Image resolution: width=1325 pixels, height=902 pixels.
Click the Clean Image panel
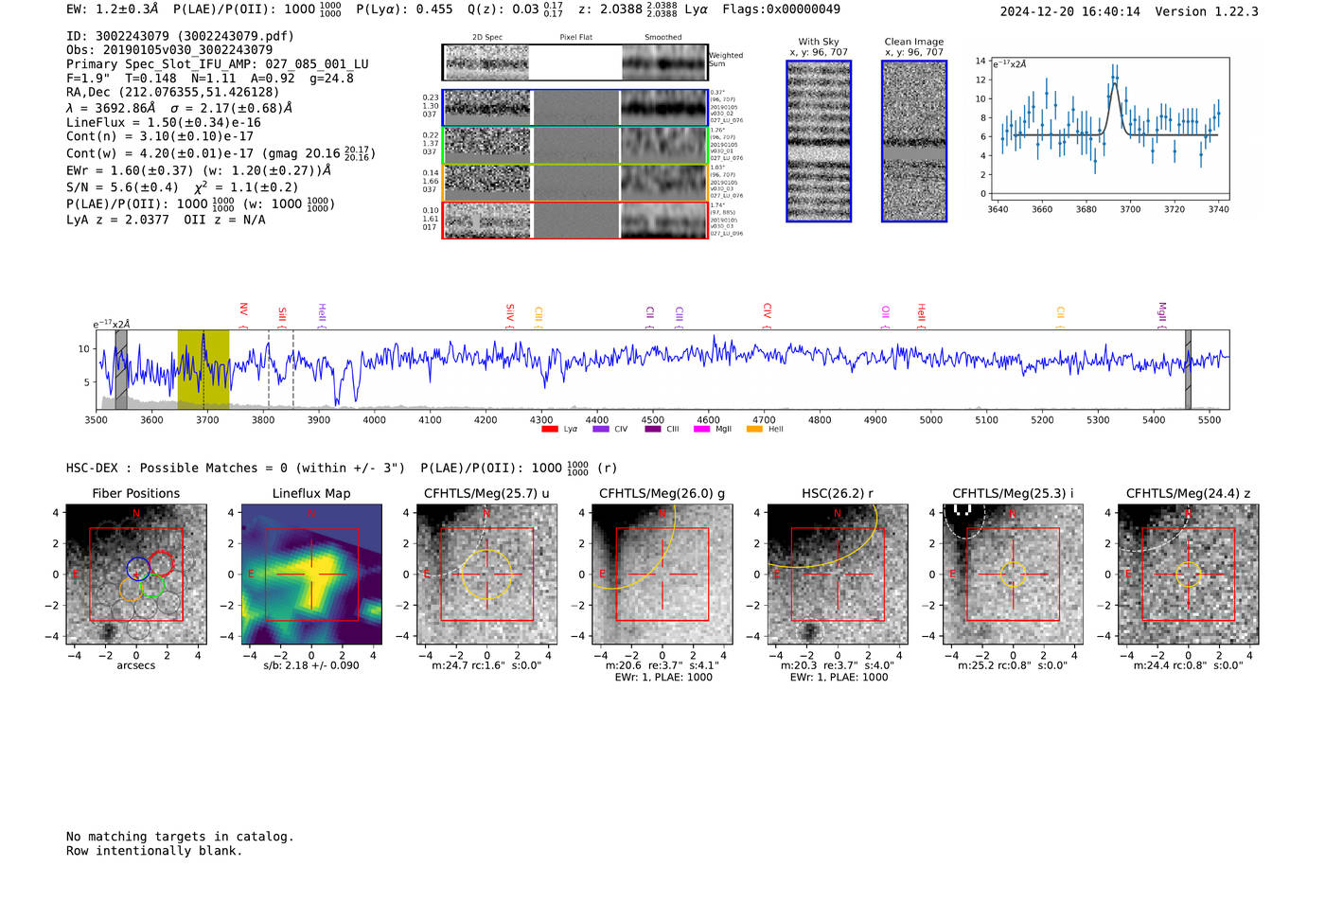tap(914, 141)
